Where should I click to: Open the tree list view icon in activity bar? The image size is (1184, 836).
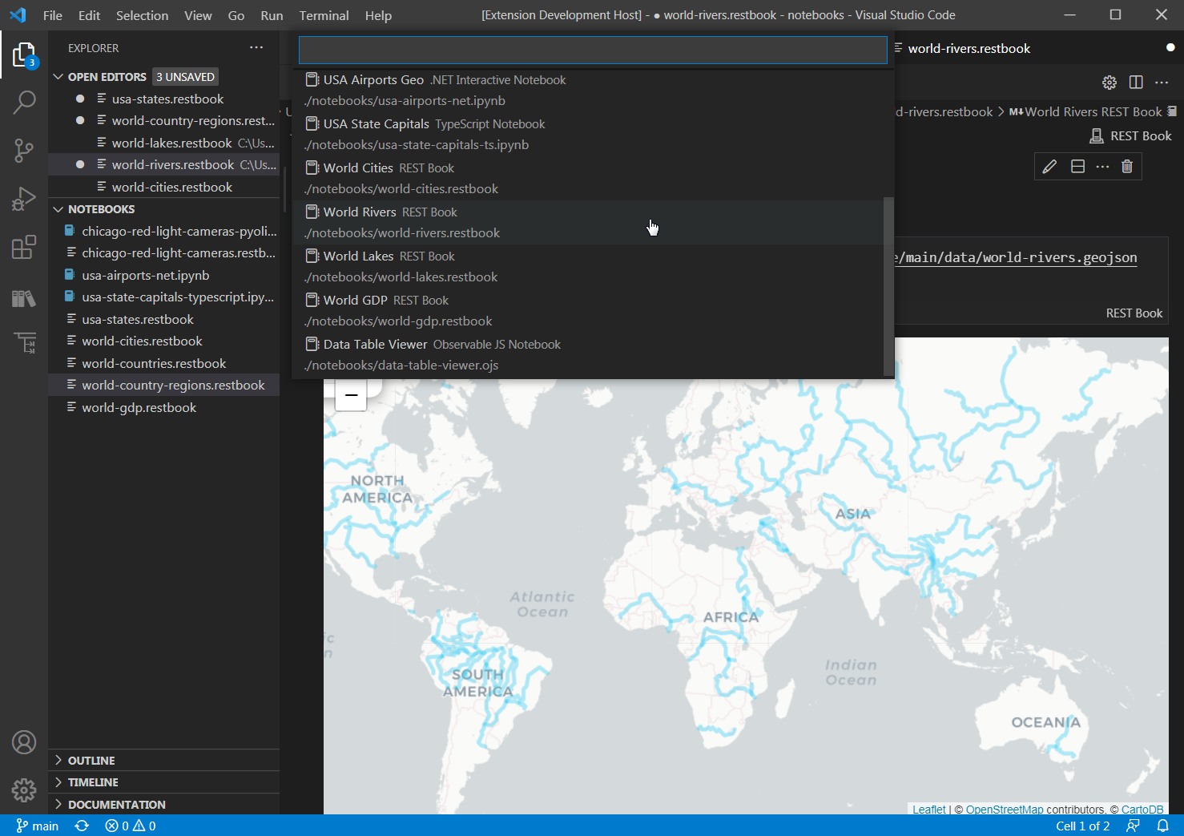pyautogui.click(x=24, y=343)
